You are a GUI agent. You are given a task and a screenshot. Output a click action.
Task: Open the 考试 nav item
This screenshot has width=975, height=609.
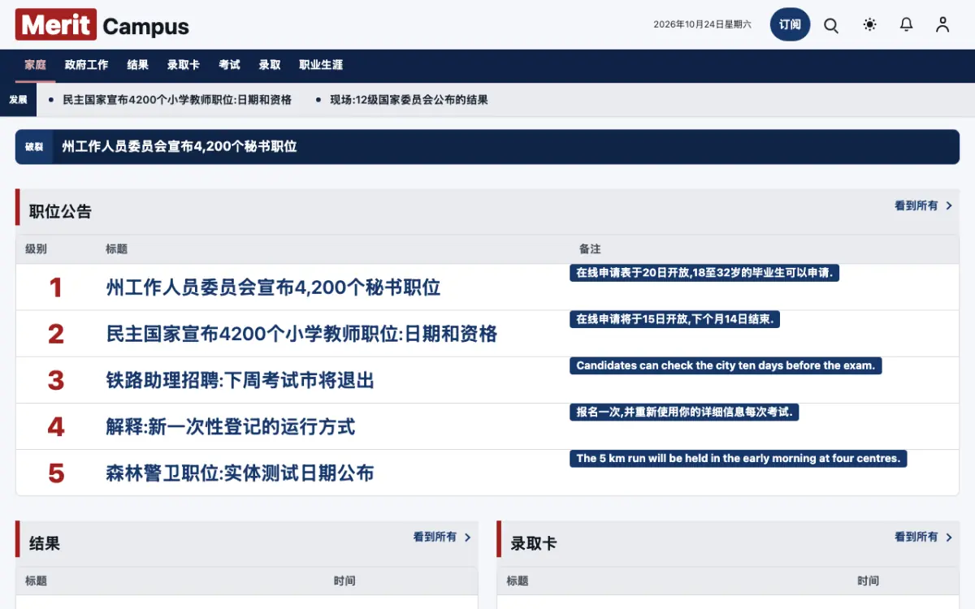pos(229,65)
